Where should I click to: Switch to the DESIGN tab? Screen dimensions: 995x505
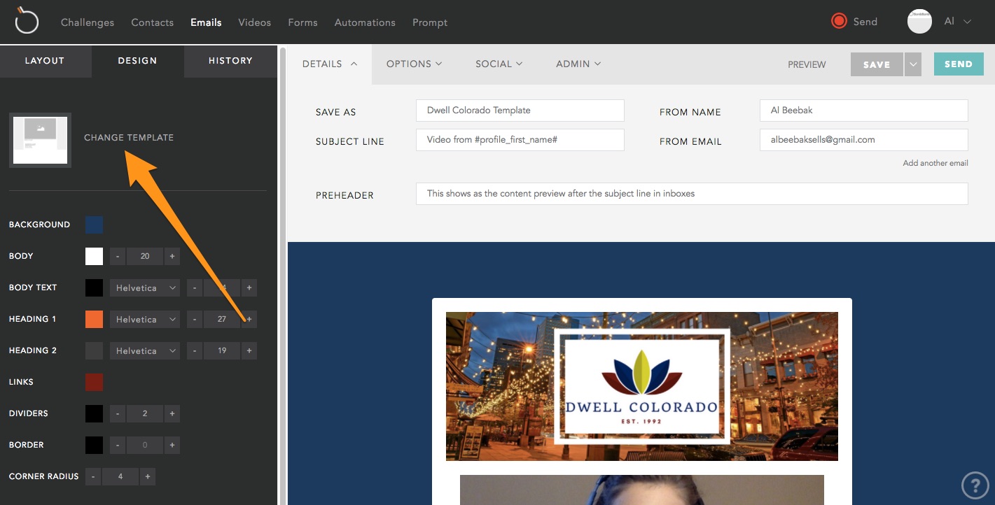pyautogui.click(x=137, y=61)
